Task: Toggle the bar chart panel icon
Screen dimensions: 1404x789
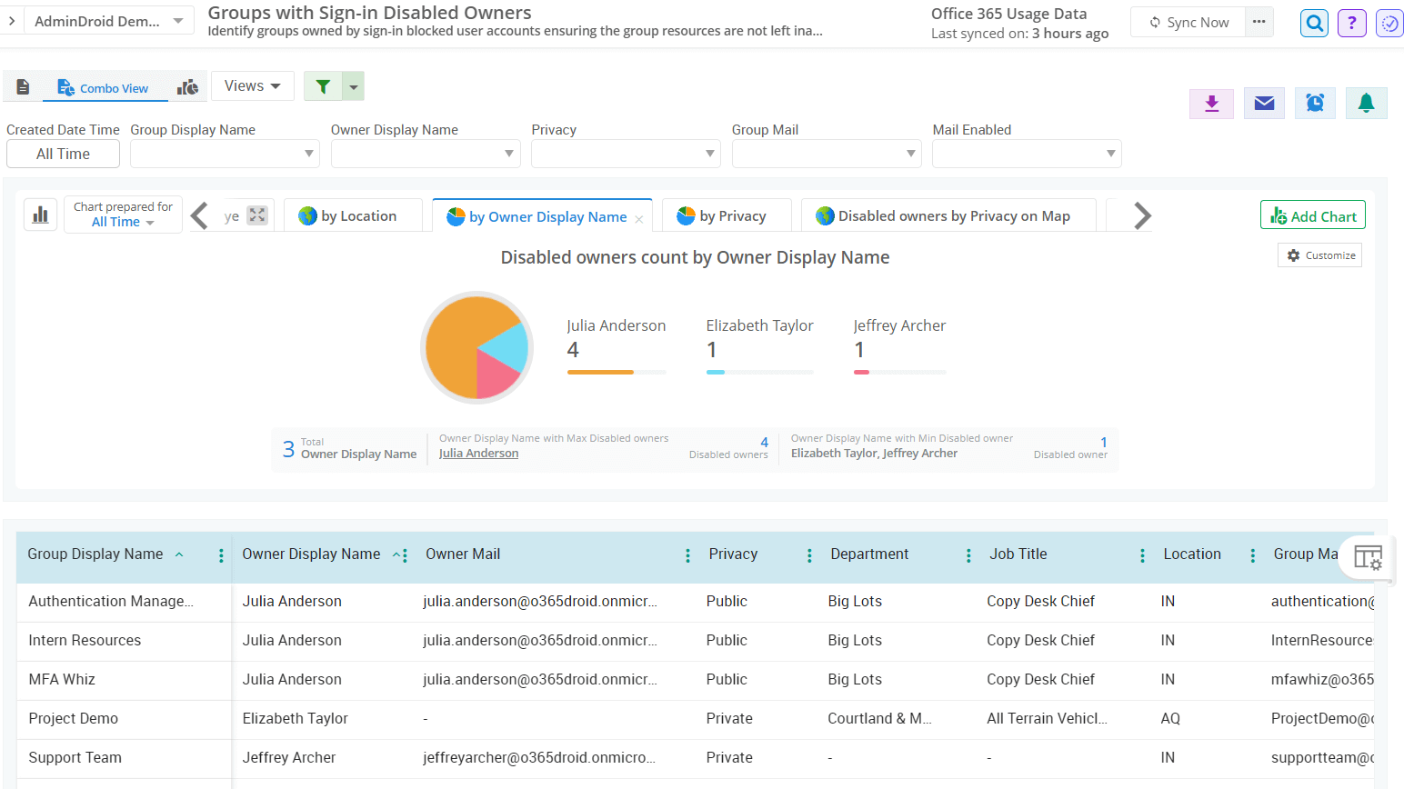Action: (x=40, y=215)
